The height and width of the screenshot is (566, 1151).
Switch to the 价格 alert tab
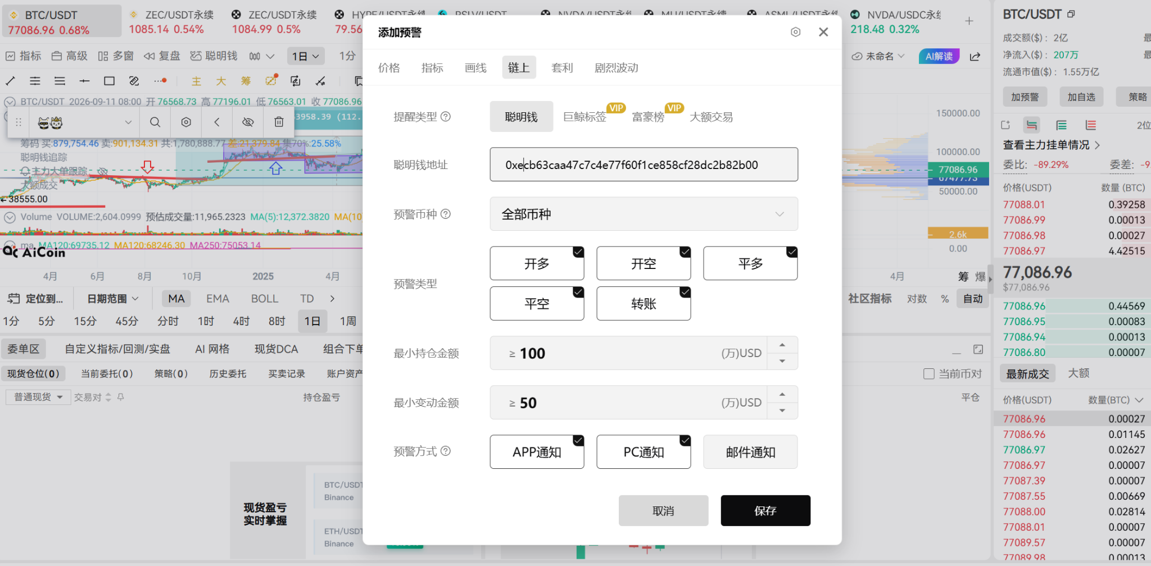pos(389,68)
